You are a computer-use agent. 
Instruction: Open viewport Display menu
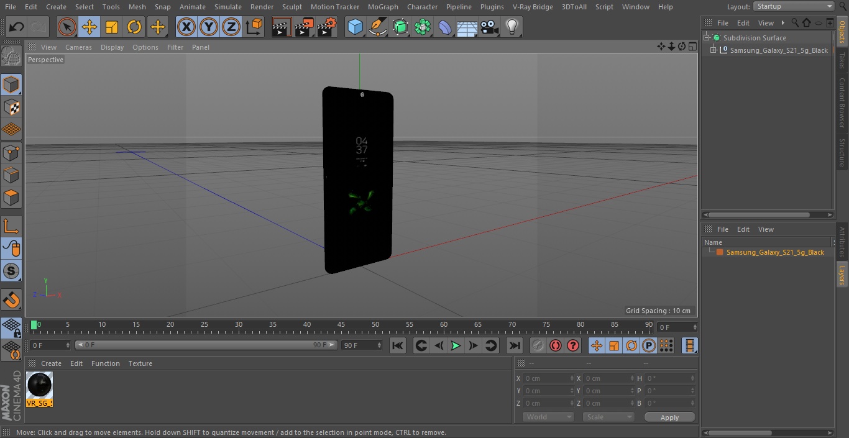coord(112,47)
